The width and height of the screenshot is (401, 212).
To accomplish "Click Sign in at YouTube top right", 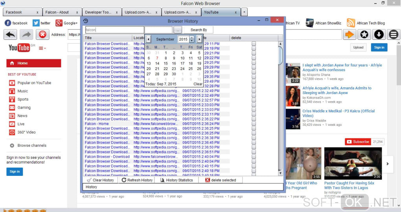I will pos(379,47).
